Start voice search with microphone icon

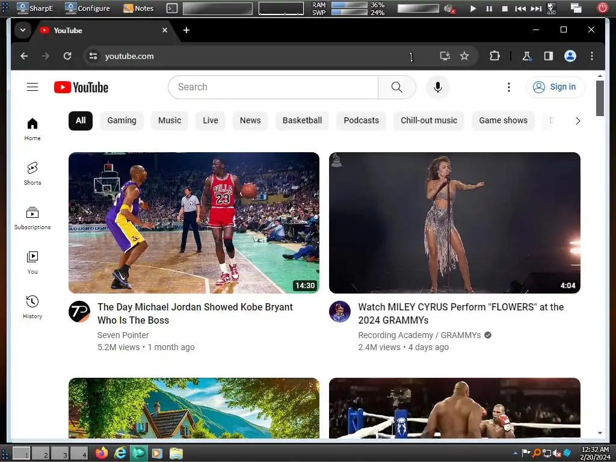tap(438, 87)
